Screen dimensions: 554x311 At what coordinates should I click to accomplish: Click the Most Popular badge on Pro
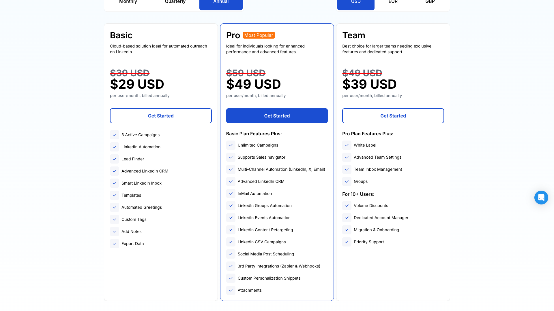click(259, 35)
